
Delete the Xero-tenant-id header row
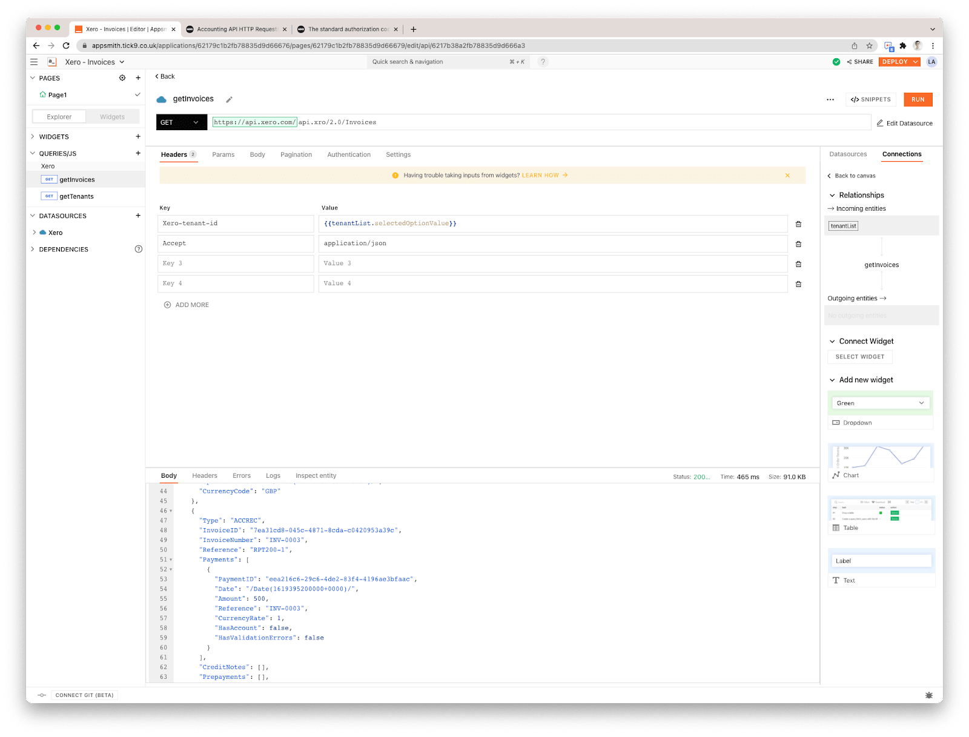pyautogui.click(x=798, y=224)
